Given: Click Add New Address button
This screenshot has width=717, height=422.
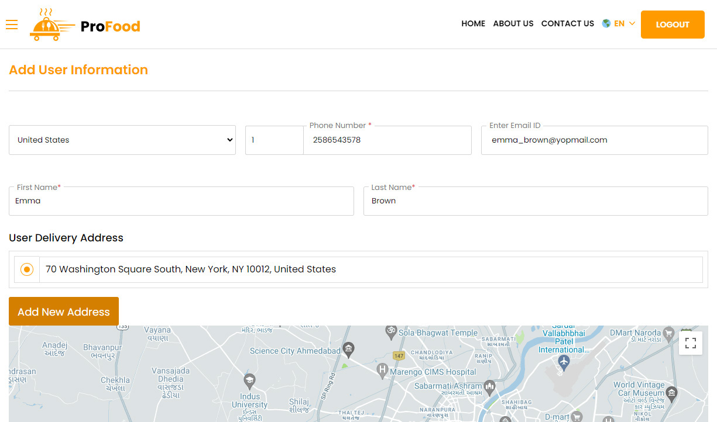Looking at the screenshot, I should tap(64, 312).
